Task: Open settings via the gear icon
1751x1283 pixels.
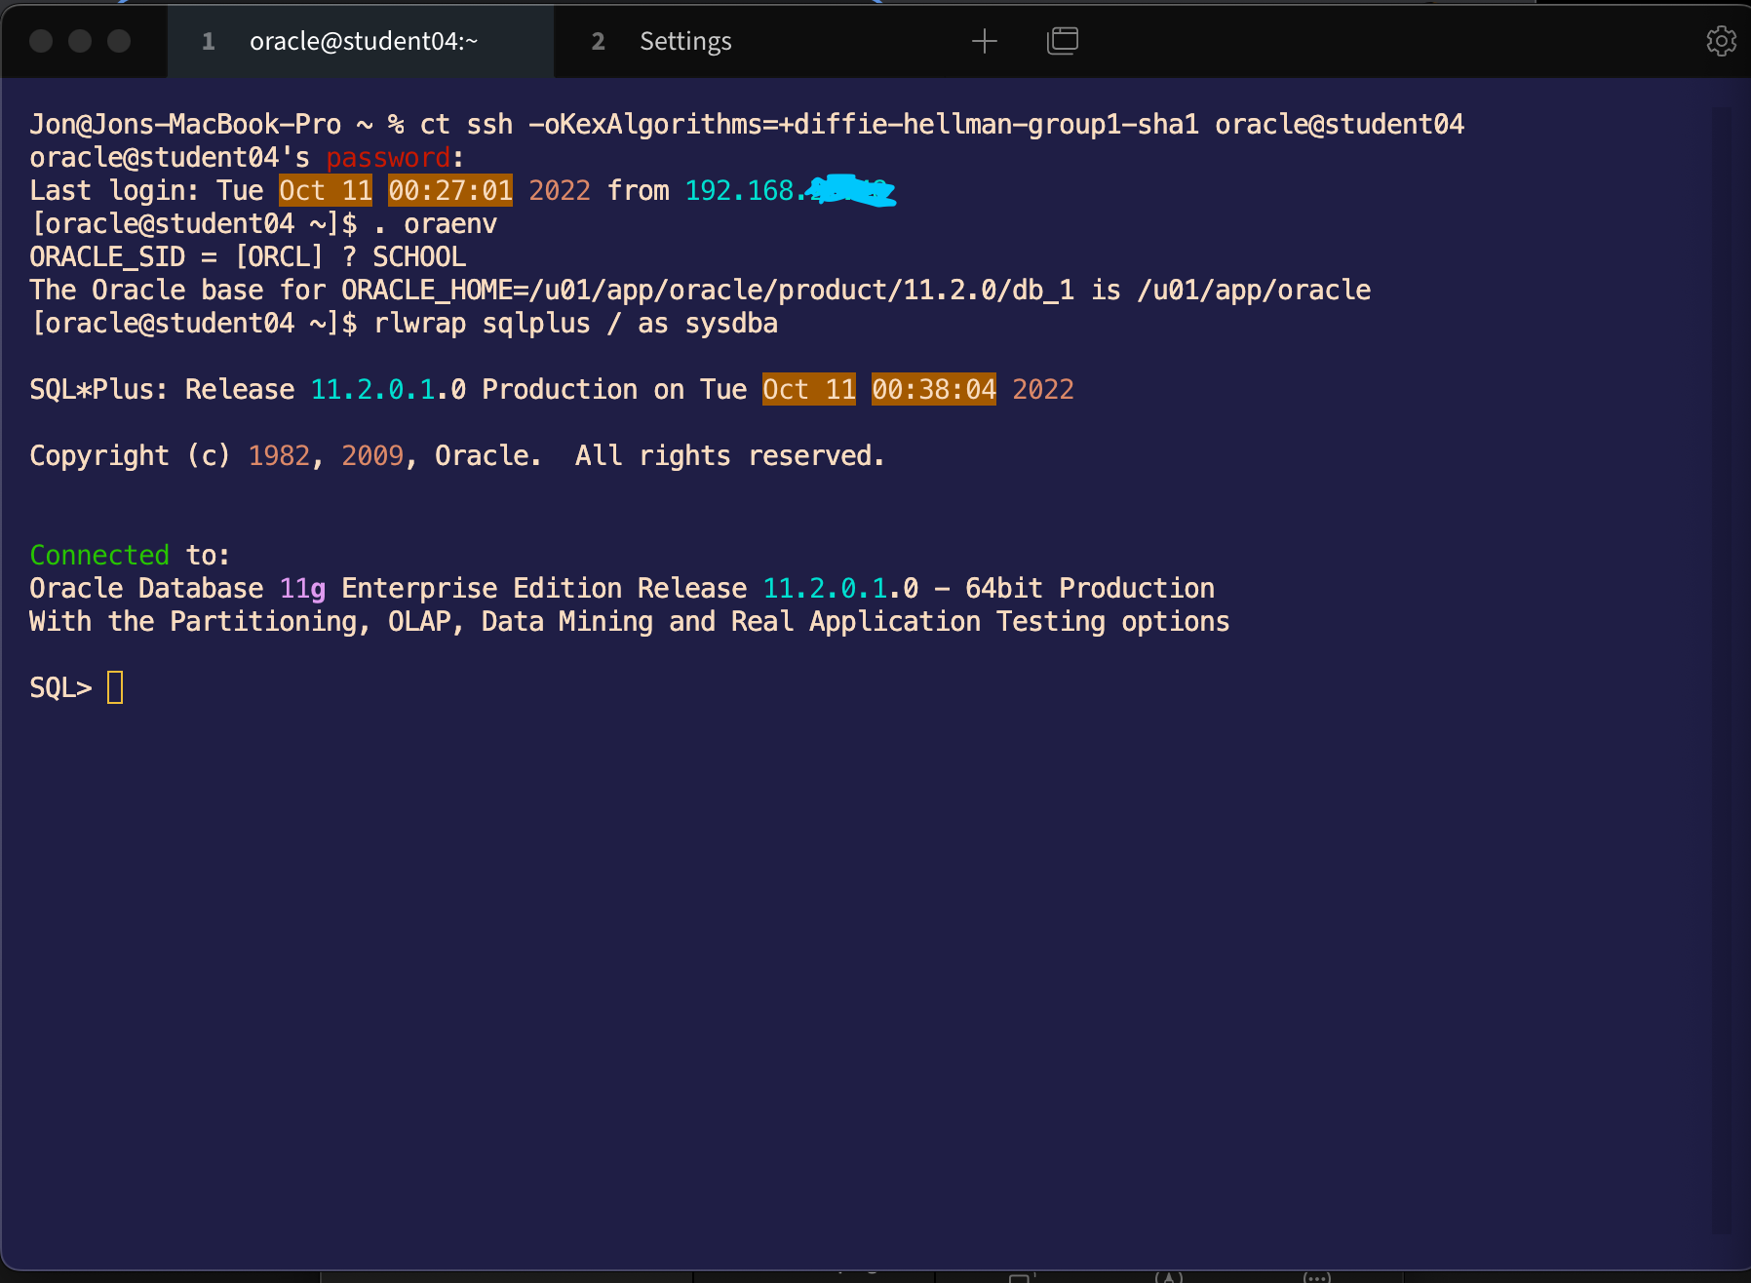Action: pos(1721,41)
